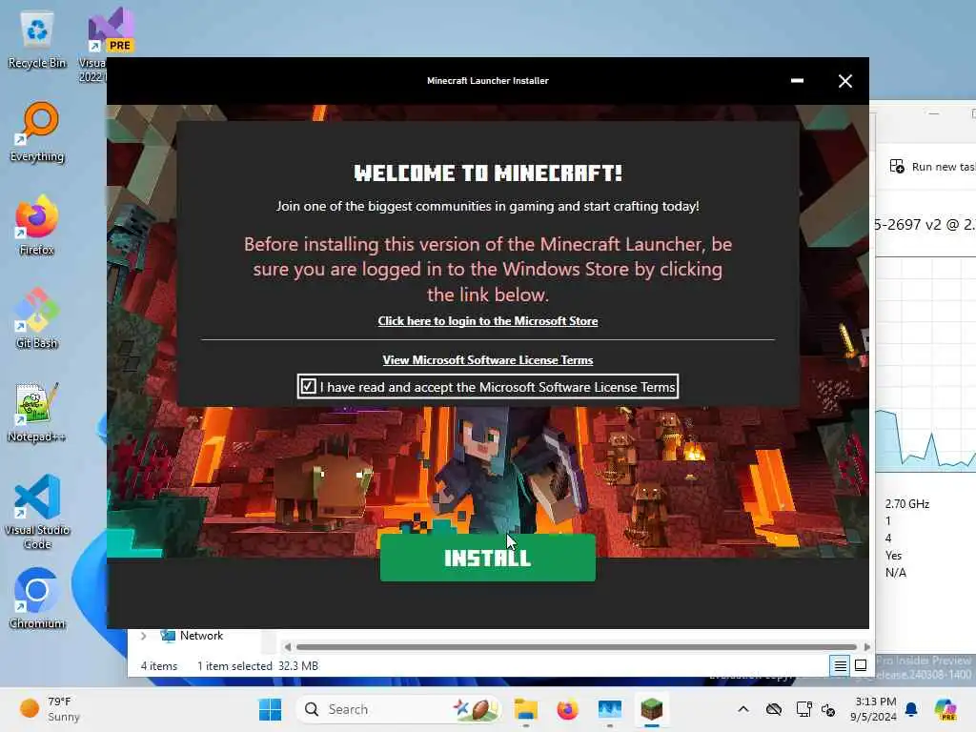Click the cloud sync-off tray icon
The width and height of the screenshot is (976, 732).
point(774,709)
